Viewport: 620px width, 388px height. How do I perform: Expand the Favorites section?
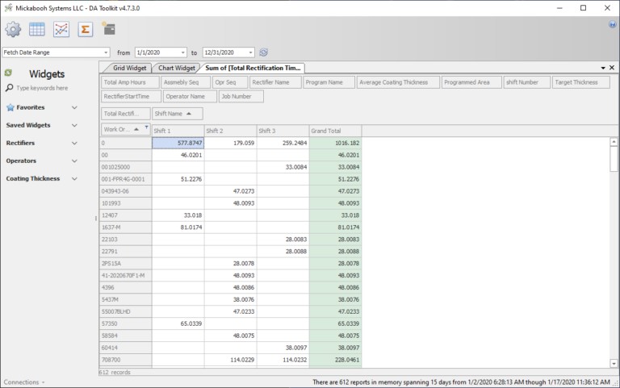74,107
